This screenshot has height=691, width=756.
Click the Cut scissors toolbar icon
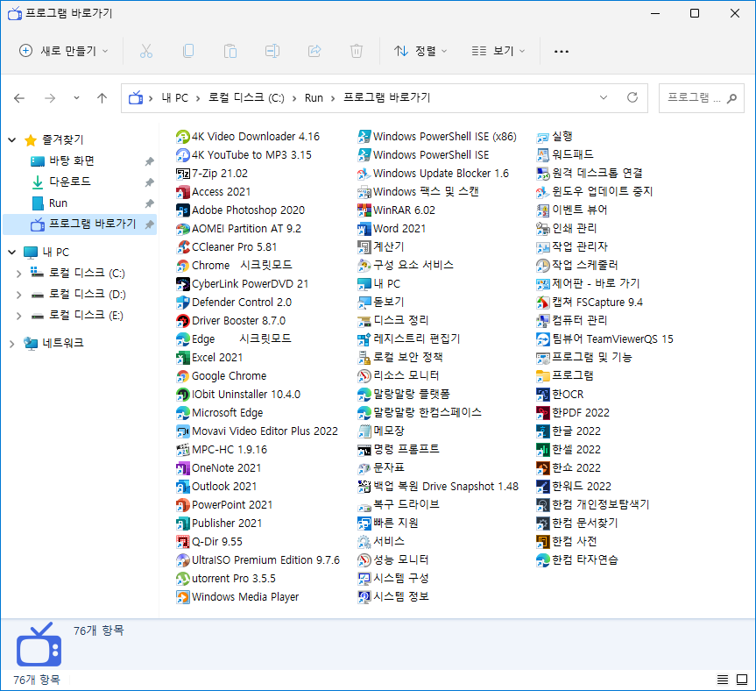click(146, 51)
